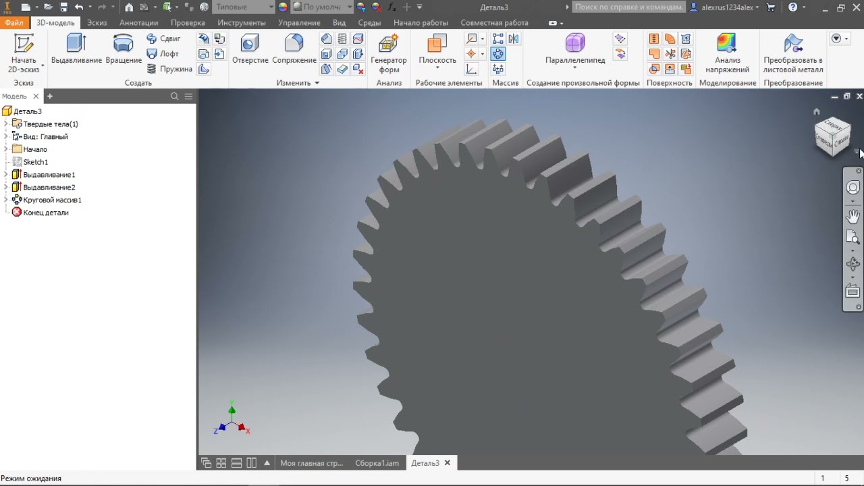Expand the Вид: Главный tree node

click(x=6, y=136)
